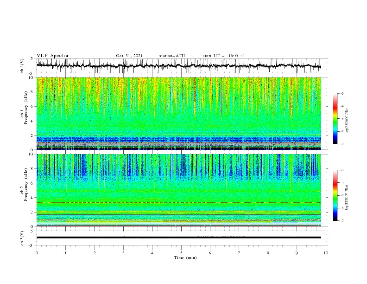
Task: Click the 'start UT = 16:0 :1' text
Action: point(224,56)
